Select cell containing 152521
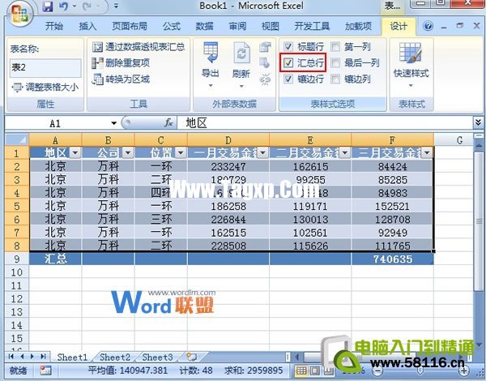 coord(392,207)
